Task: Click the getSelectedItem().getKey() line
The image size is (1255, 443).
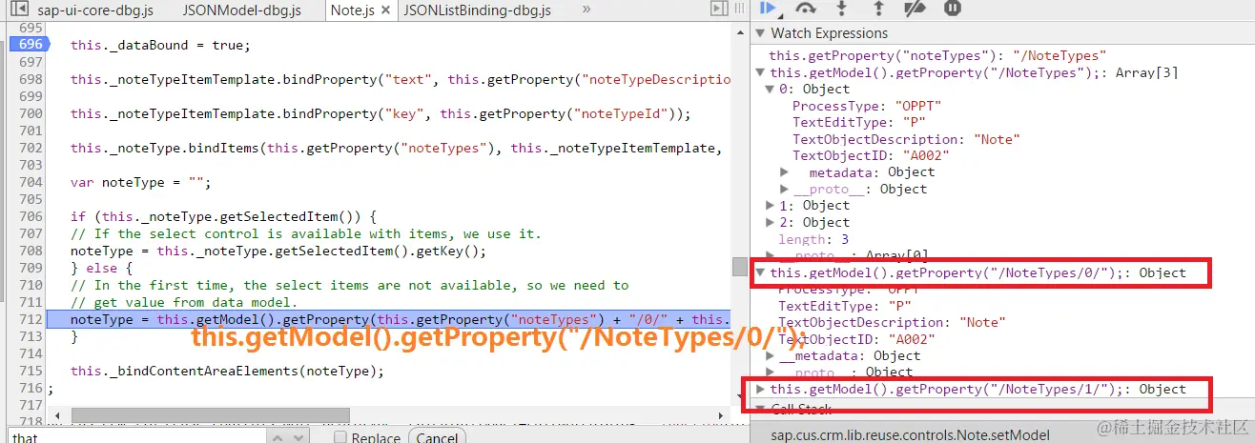Action: tap(278, 252)
